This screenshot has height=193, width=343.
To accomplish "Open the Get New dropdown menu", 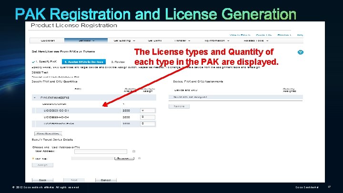I will (x=86, y=41).
